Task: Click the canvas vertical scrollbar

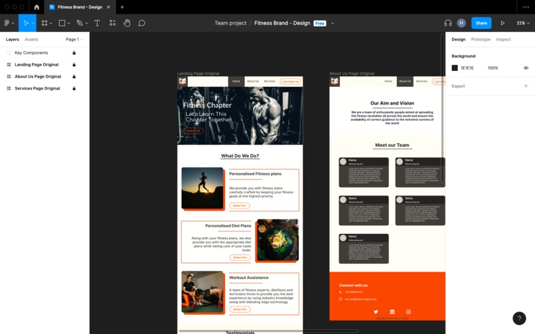Action: 443,108
